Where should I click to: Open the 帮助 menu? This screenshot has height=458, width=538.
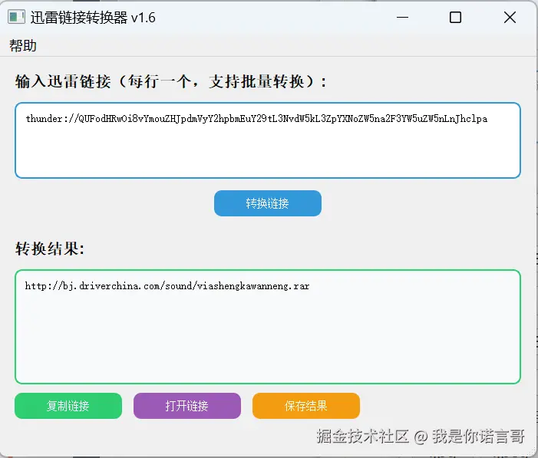point(23,45)
